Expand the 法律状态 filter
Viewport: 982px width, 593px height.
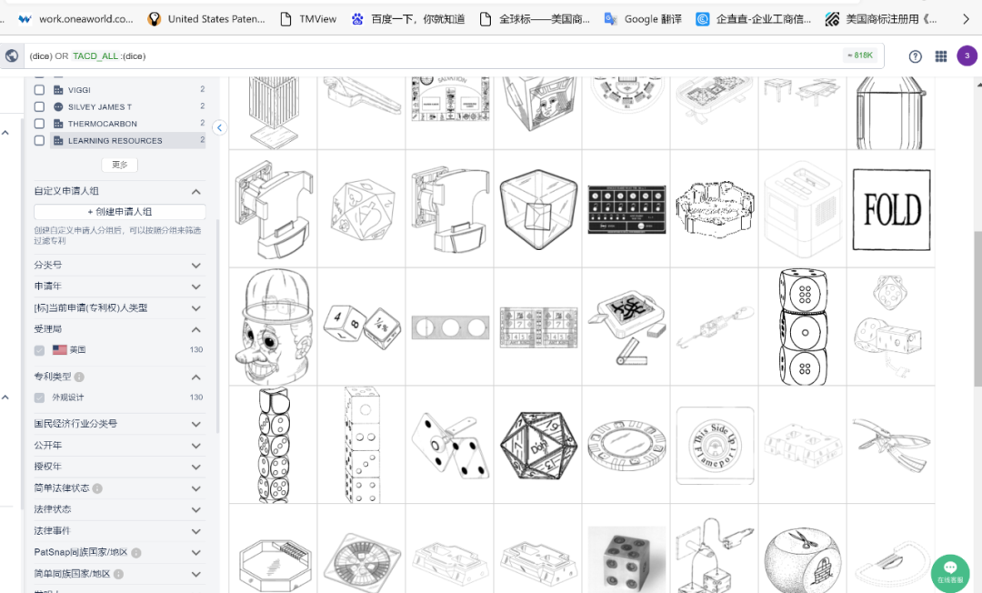click(x=196, y=509)
